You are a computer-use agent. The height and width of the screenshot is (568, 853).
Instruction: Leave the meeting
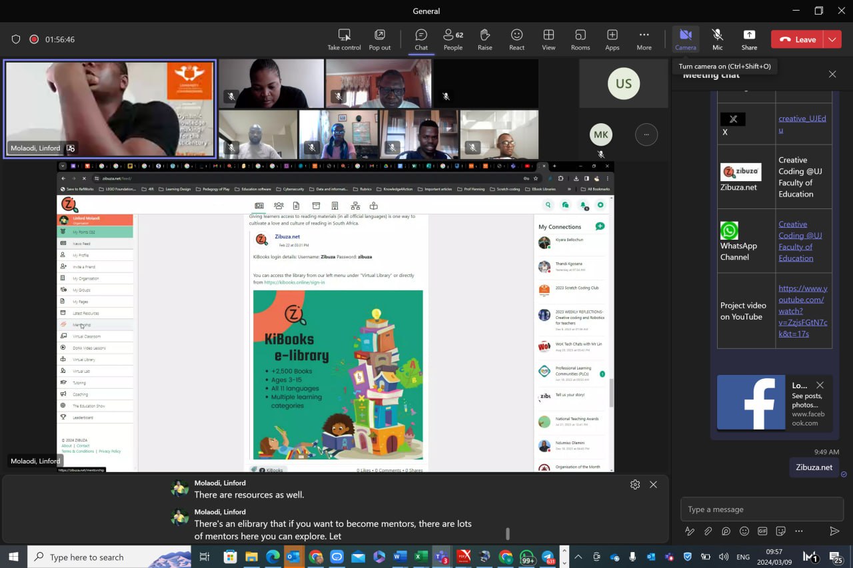(798, 39)
